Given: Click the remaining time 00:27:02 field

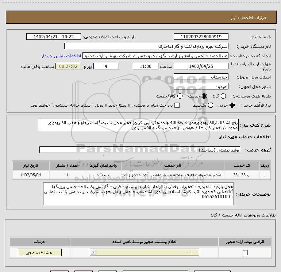Looking at the screenshot, I should 68,66.
